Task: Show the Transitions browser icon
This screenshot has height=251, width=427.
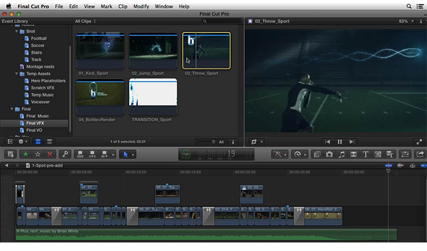Action: point(354,154)
